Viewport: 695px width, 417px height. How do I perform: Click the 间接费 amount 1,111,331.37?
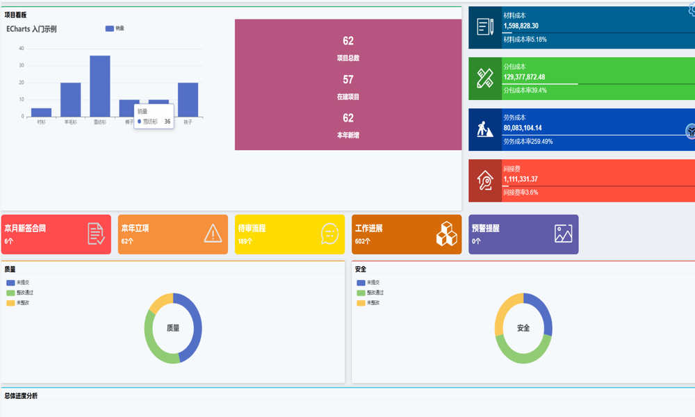click(x=521, y=179)
